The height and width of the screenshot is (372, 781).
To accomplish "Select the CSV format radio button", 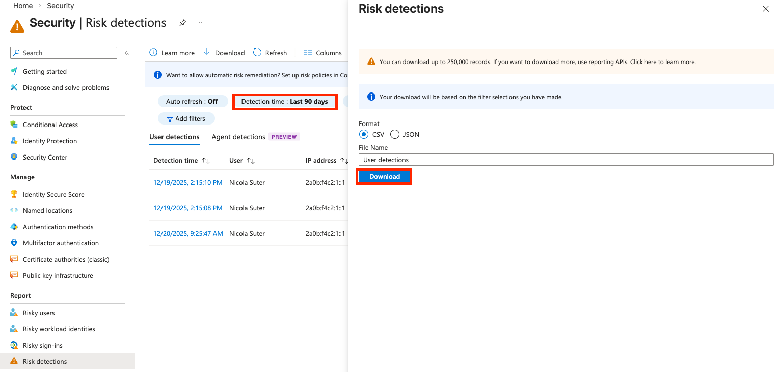I will tap(364, 134).
